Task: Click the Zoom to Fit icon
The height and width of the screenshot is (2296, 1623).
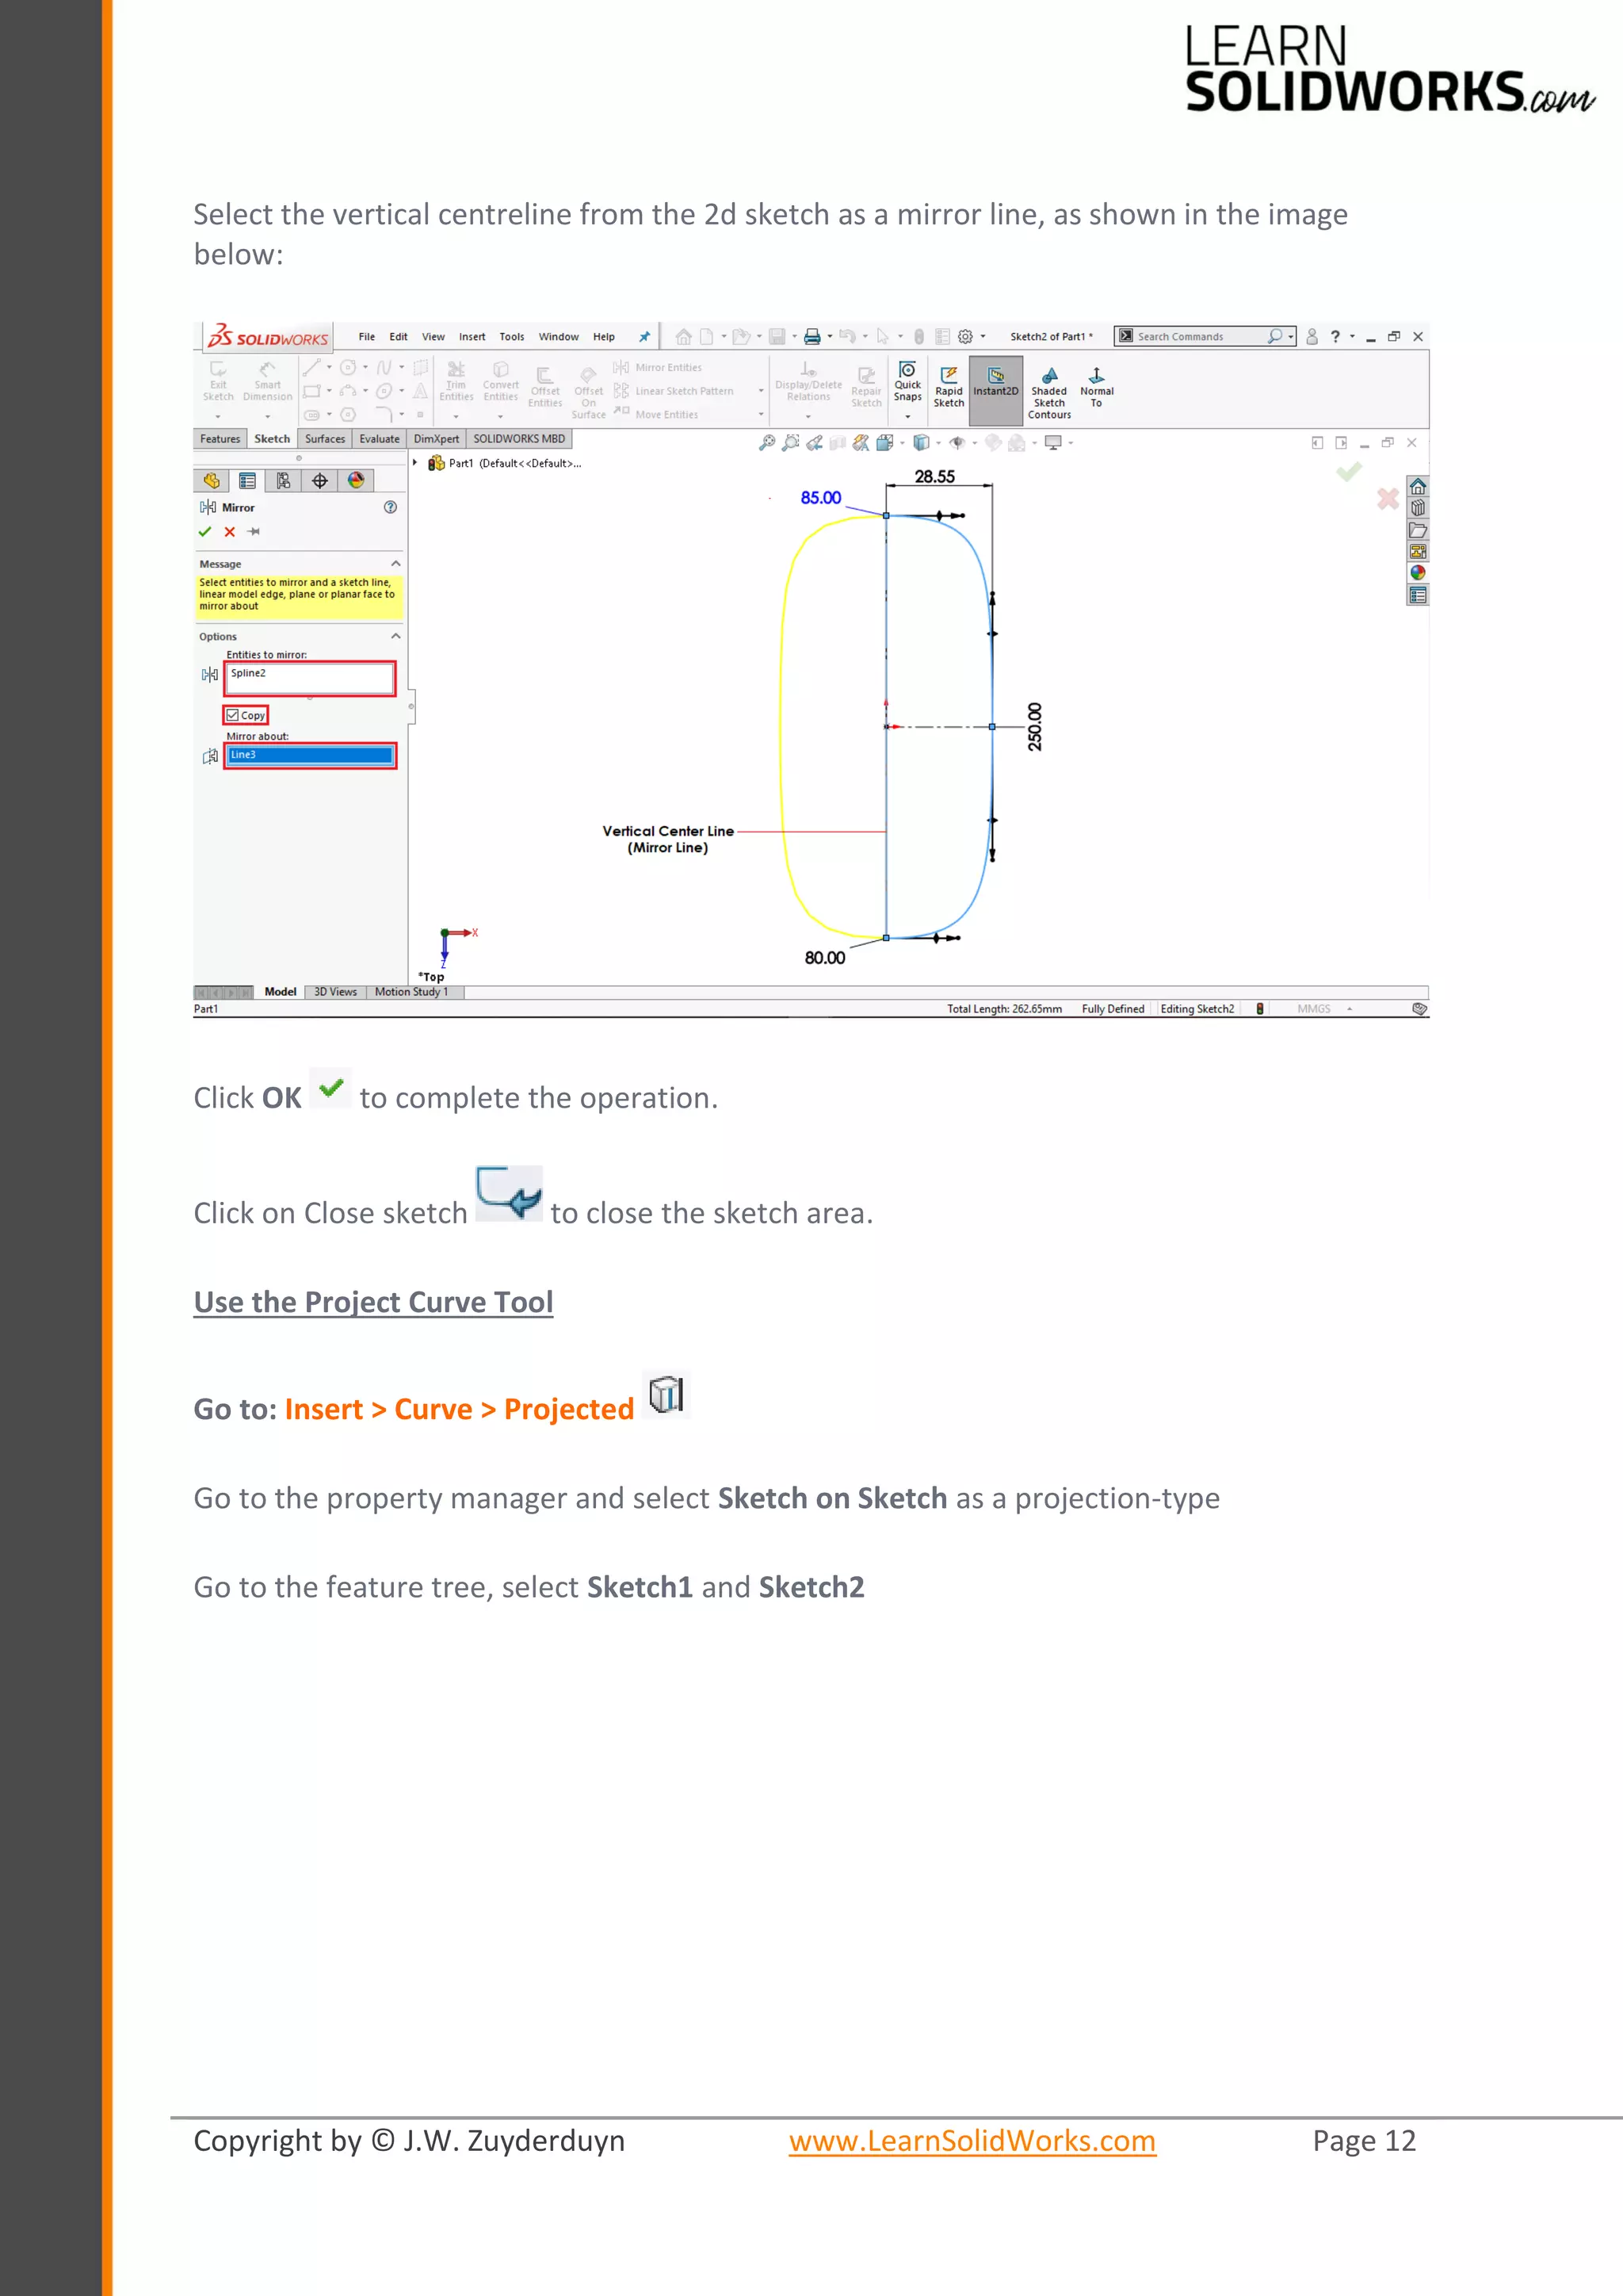Action: tap(766, 443)
